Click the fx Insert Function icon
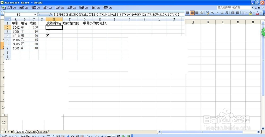 50,15
